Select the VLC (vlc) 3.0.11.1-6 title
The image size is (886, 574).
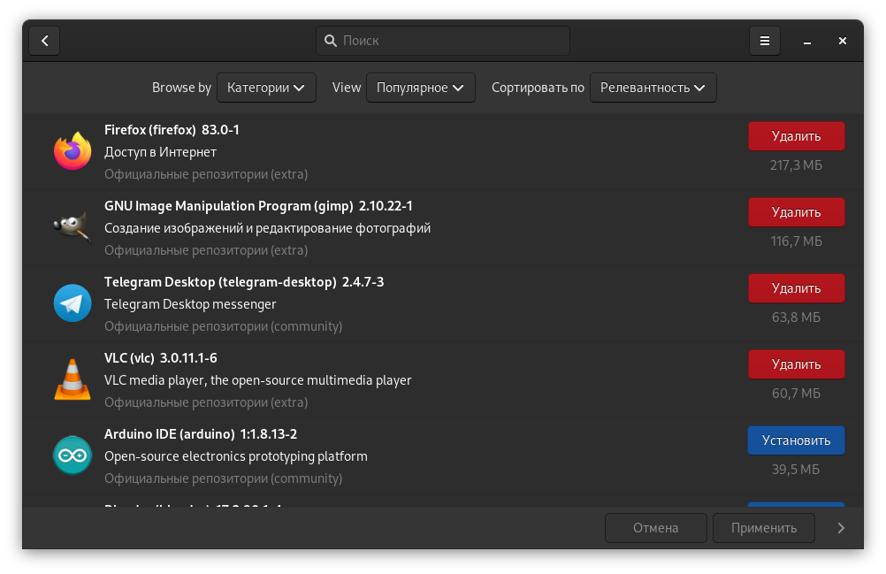(160, 358)
